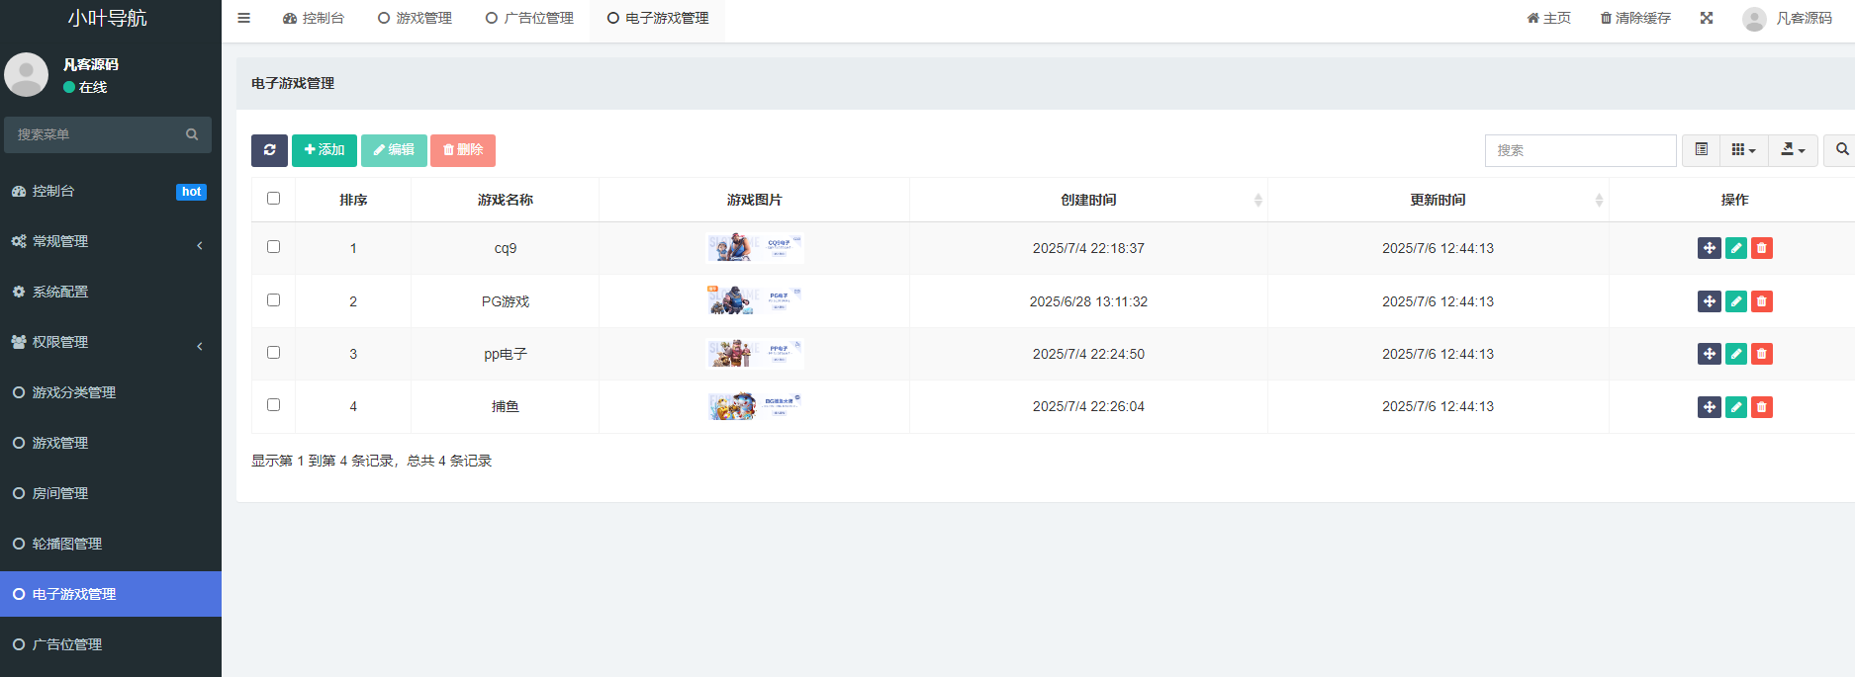The height and width of the screenshot is (677, 1855).
Task: Check the select-all checkbox in table header
Action: pos(274,199)
